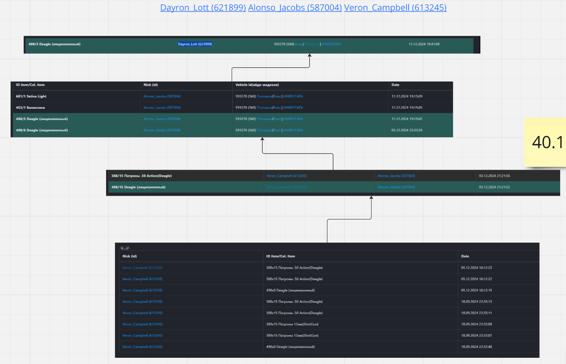Click ИНВЕНТАРЬ in the top 498/3 Deagle row
The width and height of the screenshot is (566, 364).
[x=331, y=44]
